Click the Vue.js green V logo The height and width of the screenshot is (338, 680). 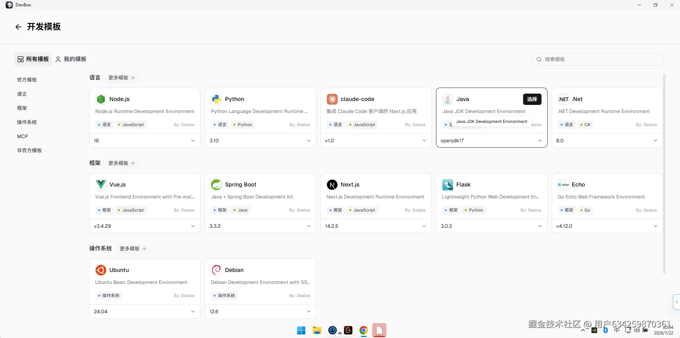tap(101, 185)
